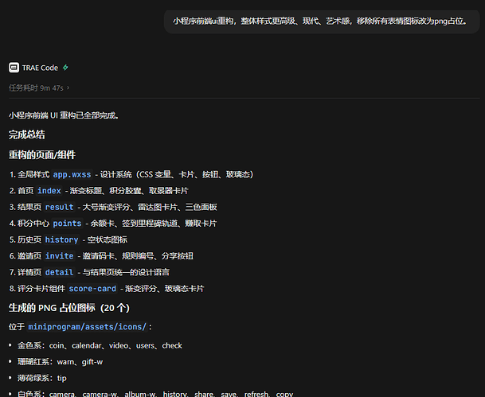Image resolution: width=485 pixels, height=397 pixels.
Task: Click the 重构的页面/组件 heading
Action: 42,155
